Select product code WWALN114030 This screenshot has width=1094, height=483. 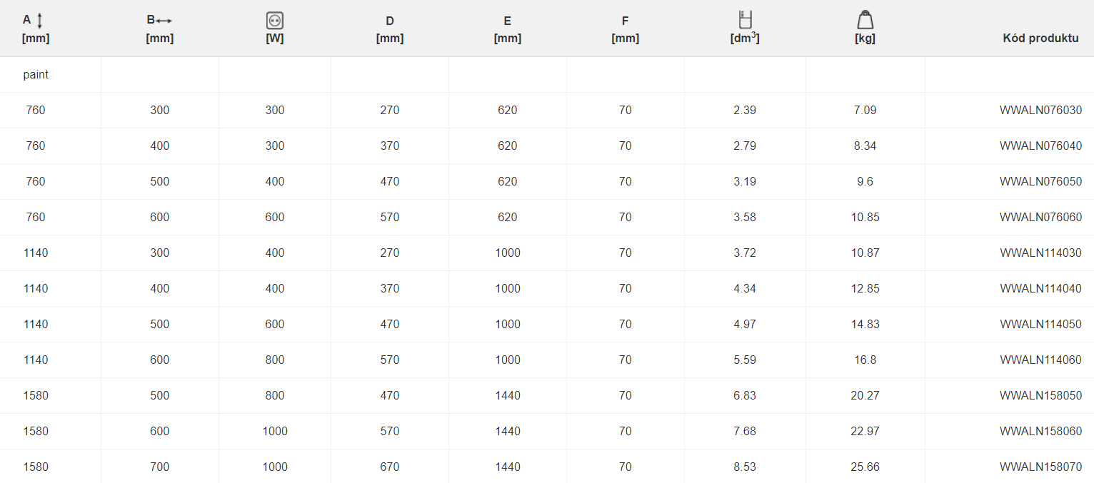click(x=1040, y=253)
